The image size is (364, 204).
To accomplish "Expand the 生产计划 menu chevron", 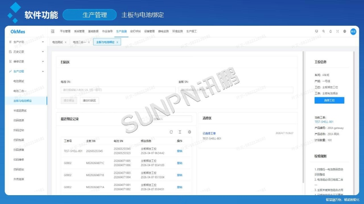I will click(x=43, y=42).
